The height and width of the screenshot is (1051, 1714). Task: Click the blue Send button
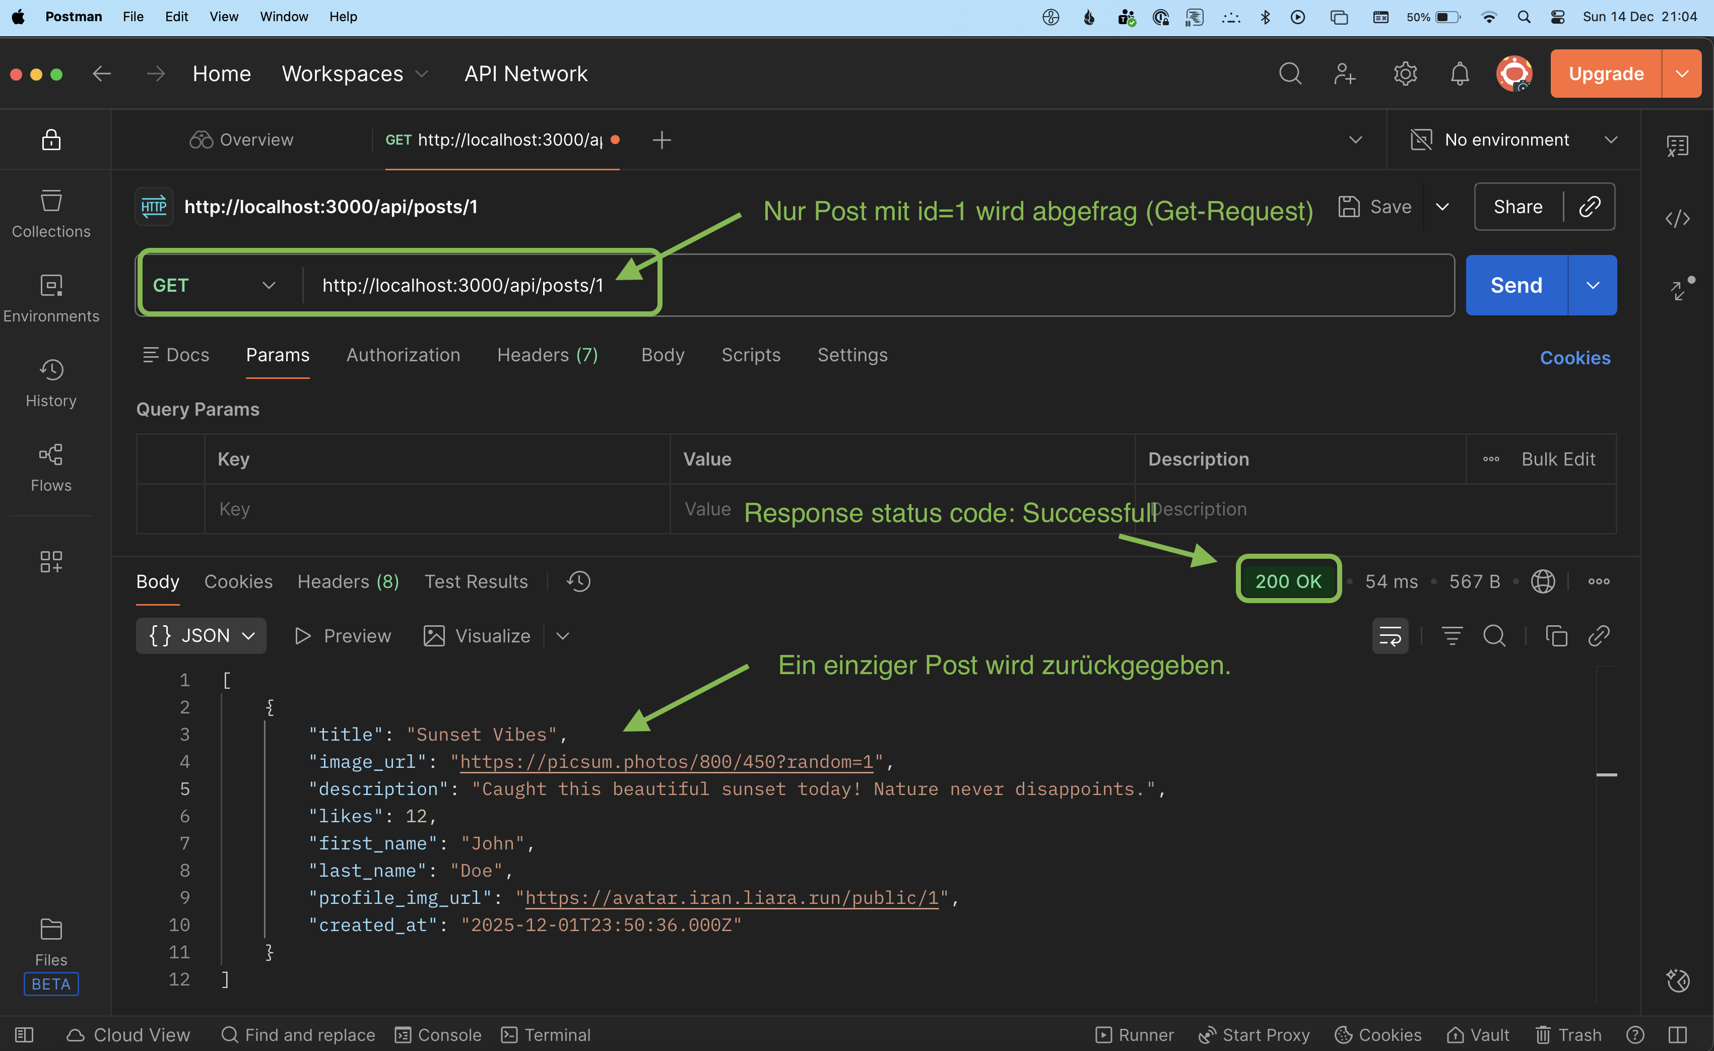1517,285
